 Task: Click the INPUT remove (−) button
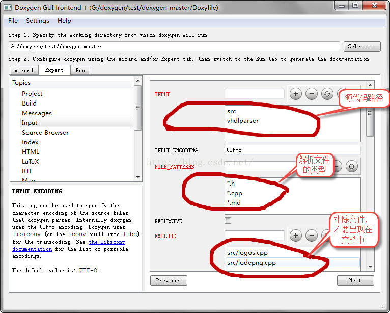312,94
